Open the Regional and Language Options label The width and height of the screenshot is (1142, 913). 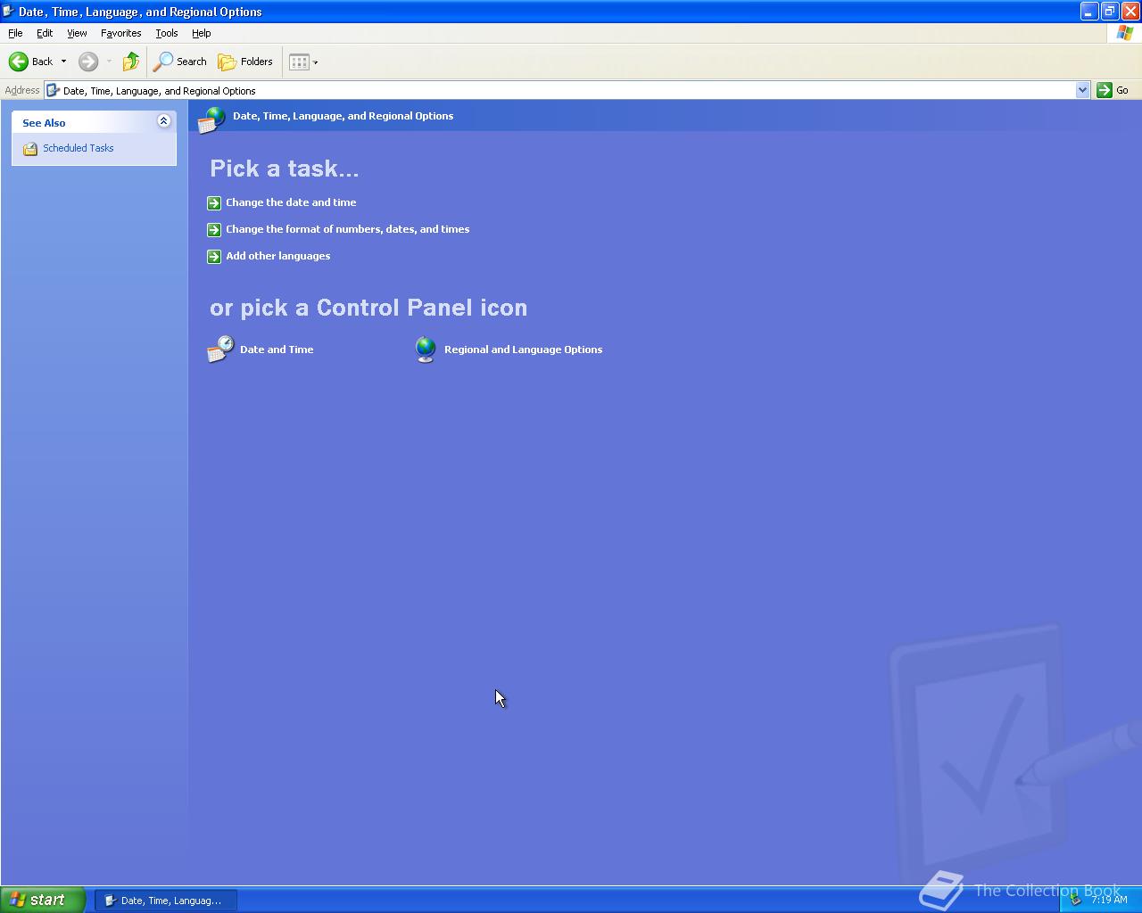[524, 350]
